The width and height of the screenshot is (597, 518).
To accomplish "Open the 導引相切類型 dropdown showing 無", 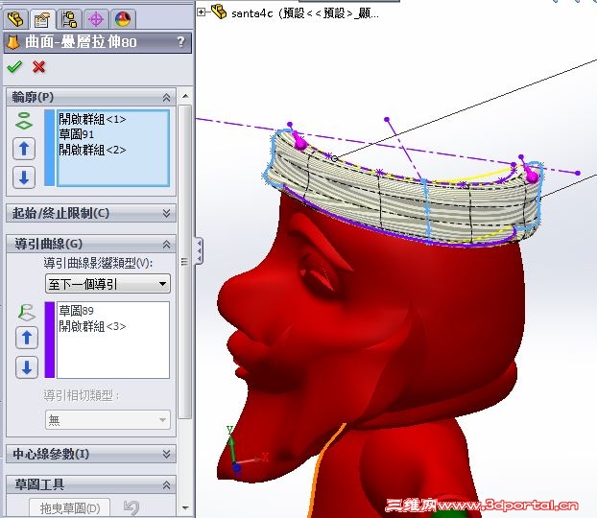I will click(x=107, y=420).
